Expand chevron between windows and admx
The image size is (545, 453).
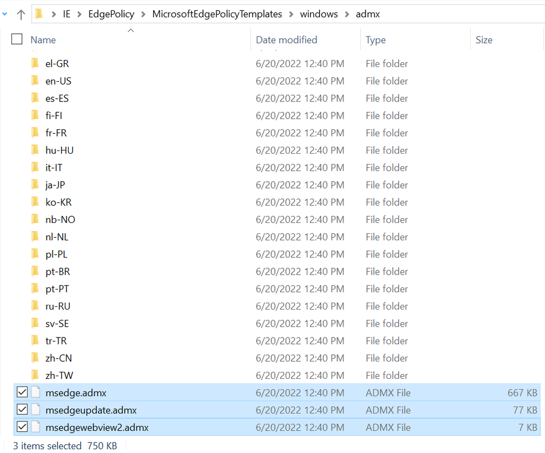point(347,14)
